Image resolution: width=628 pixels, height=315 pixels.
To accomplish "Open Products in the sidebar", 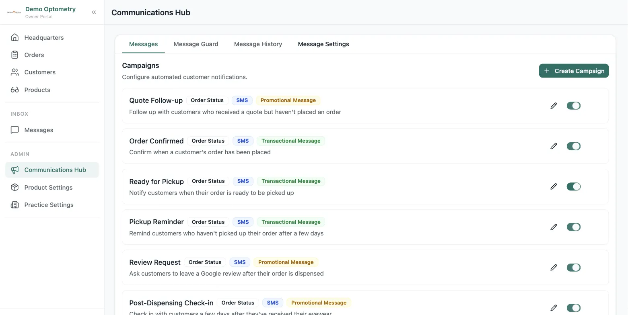I will 52,90.
